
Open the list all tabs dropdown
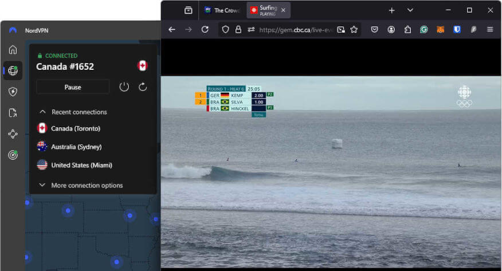(x=410, y=10)
